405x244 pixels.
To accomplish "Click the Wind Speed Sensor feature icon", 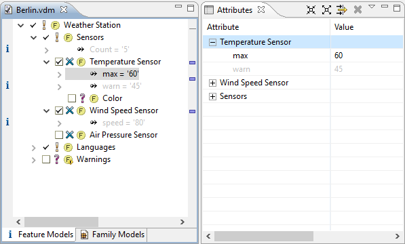I will point(81,111).
